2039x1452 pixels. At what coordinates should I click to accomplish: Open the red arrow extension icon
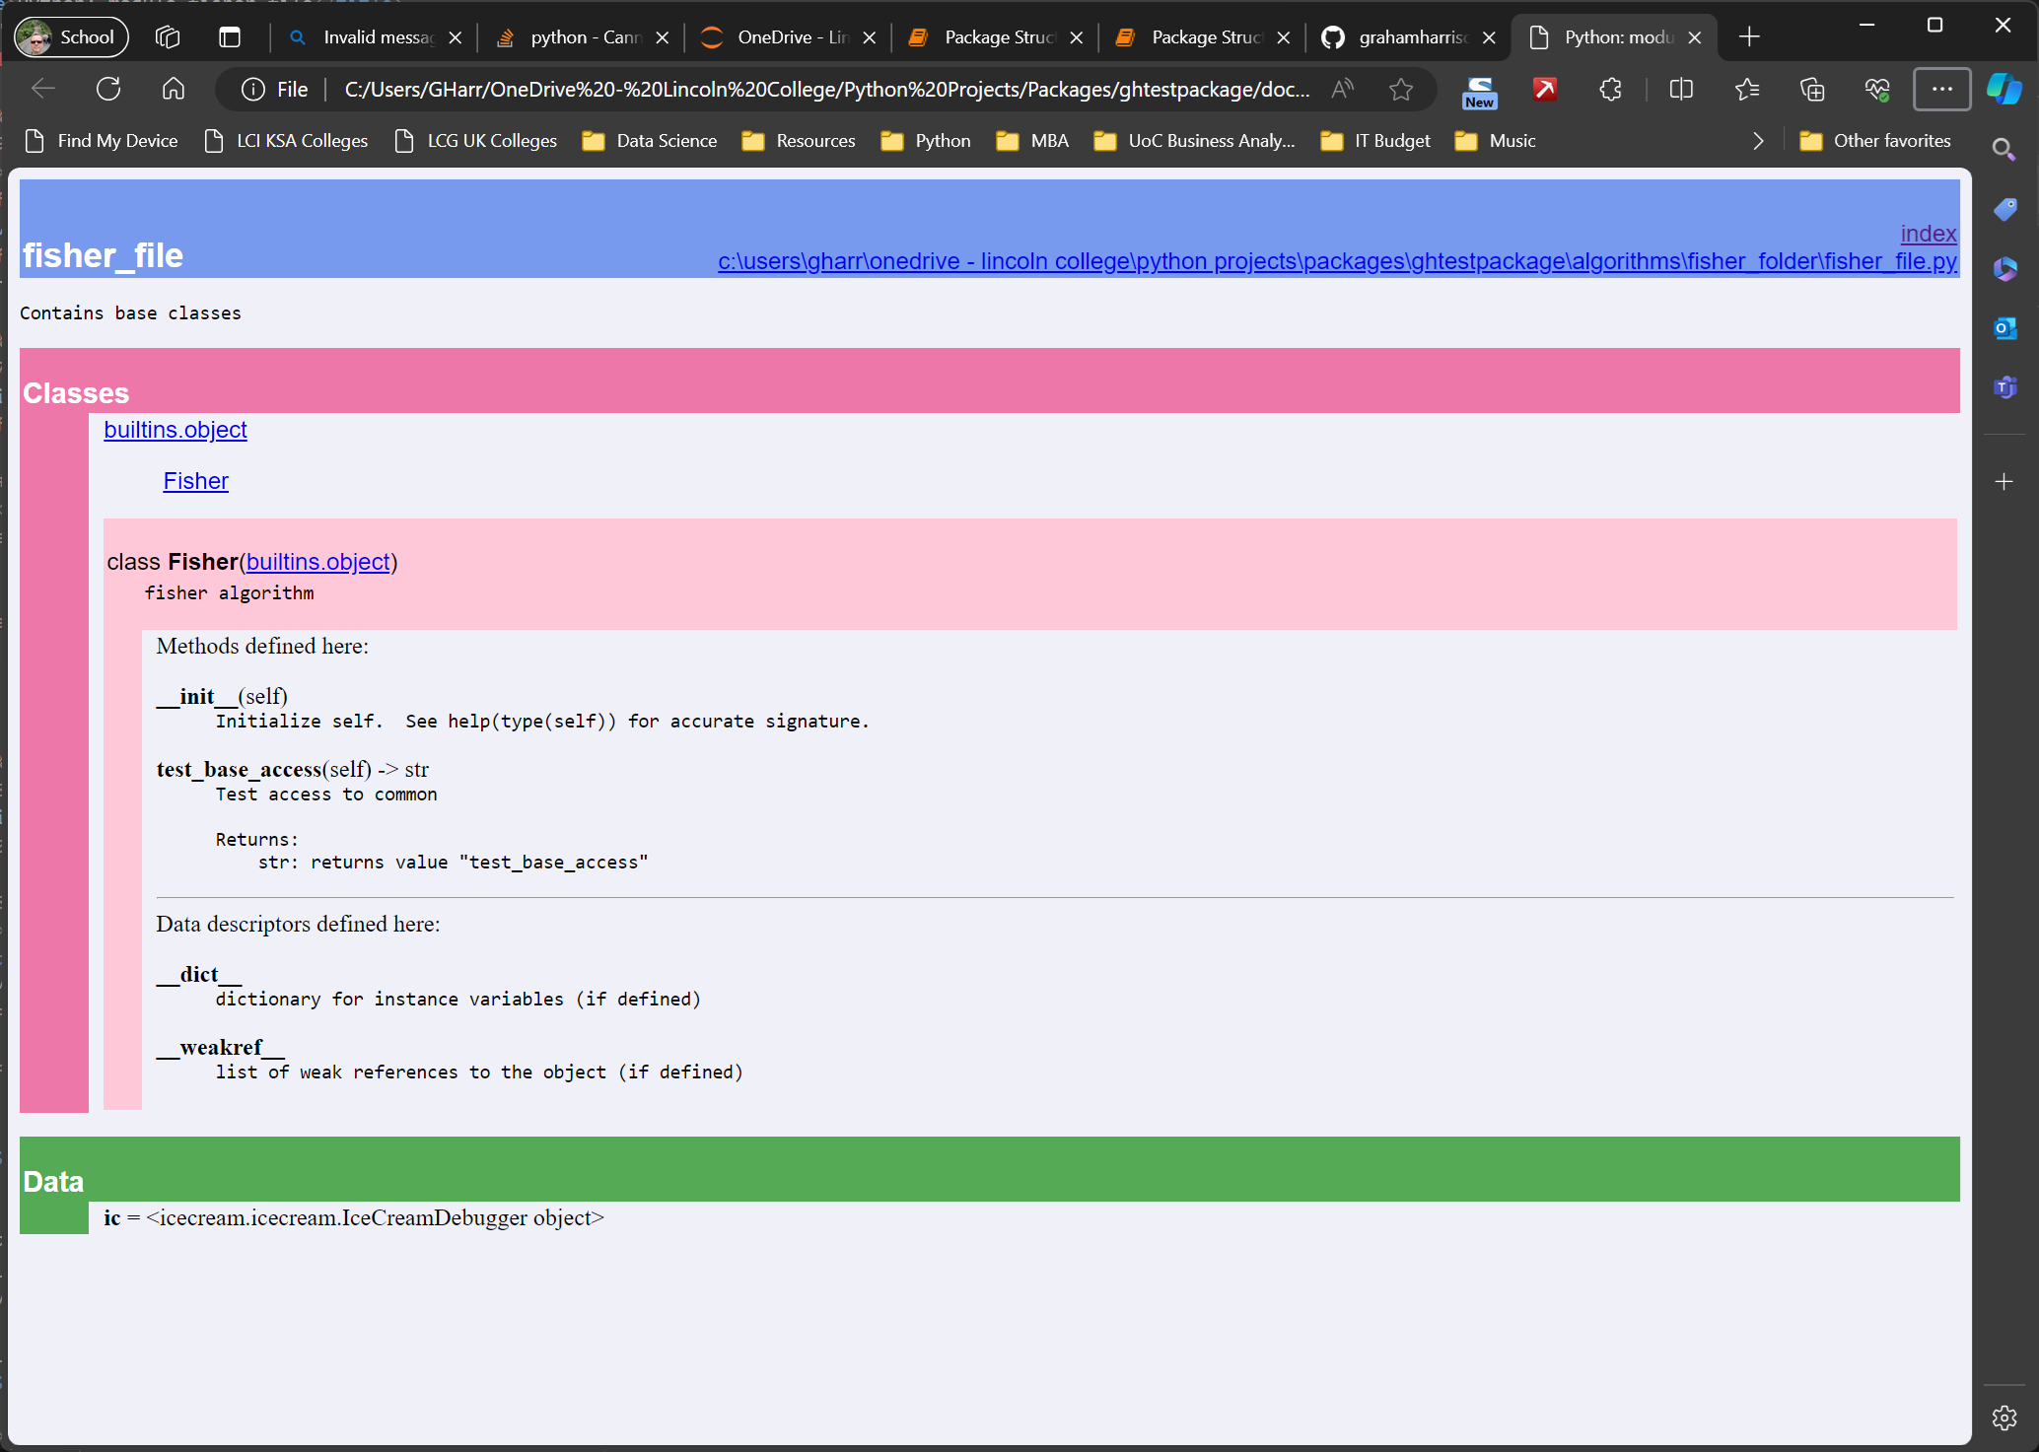[1545, 90]
